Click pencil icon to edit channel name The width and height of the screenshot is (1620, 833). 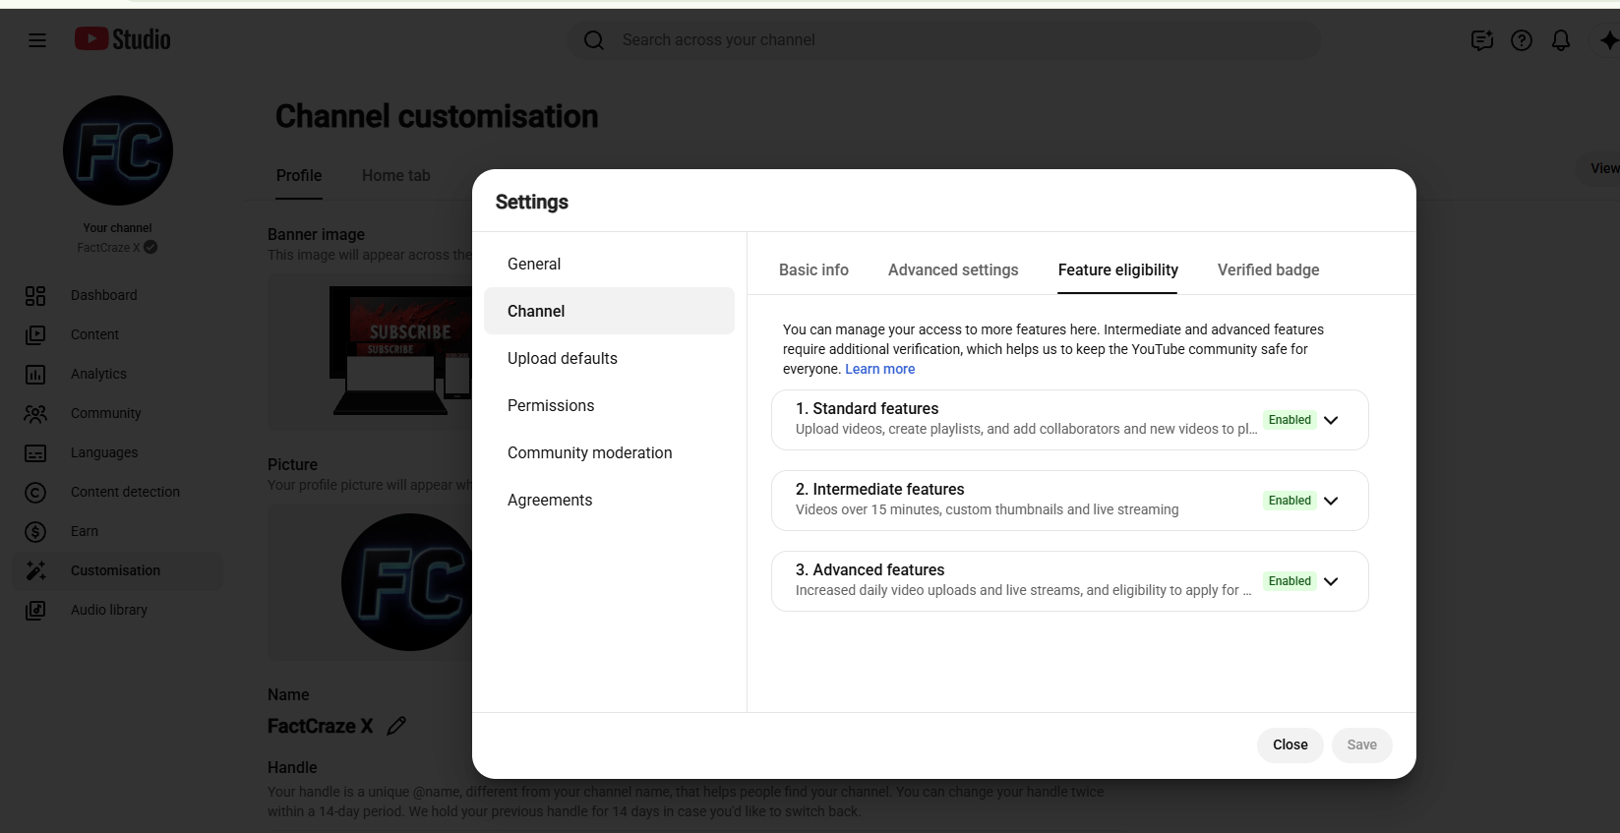tap(396, 726)
